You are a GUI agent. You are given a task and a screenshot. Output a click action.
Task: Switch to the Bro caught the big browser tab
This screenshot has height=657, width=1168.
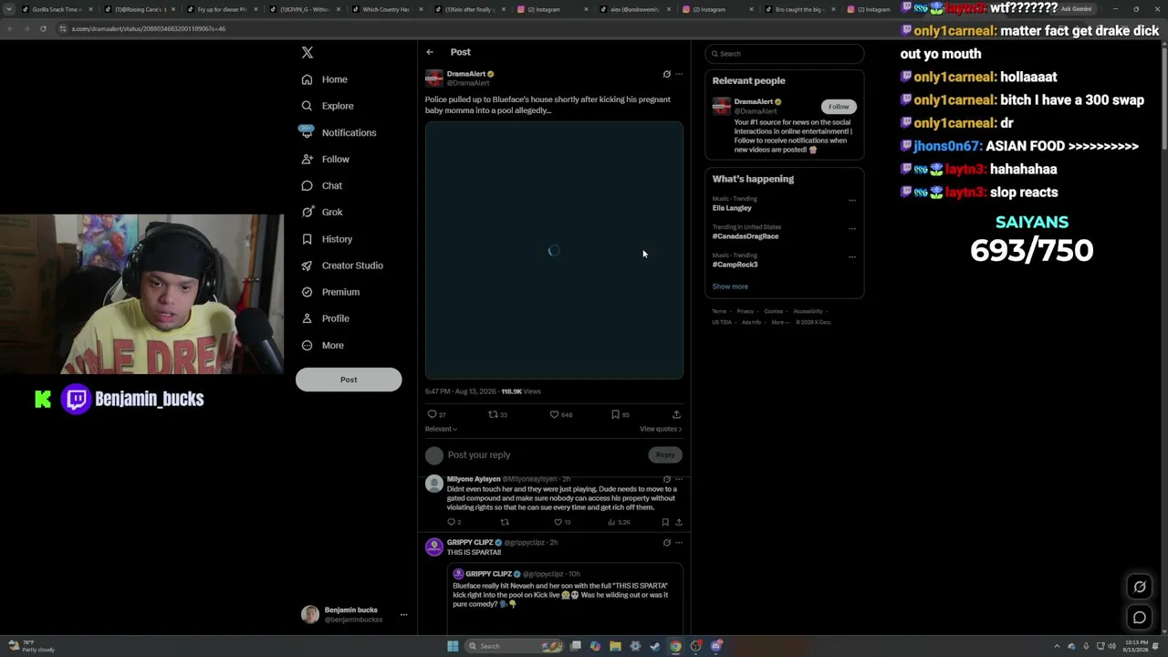(799, 9)
